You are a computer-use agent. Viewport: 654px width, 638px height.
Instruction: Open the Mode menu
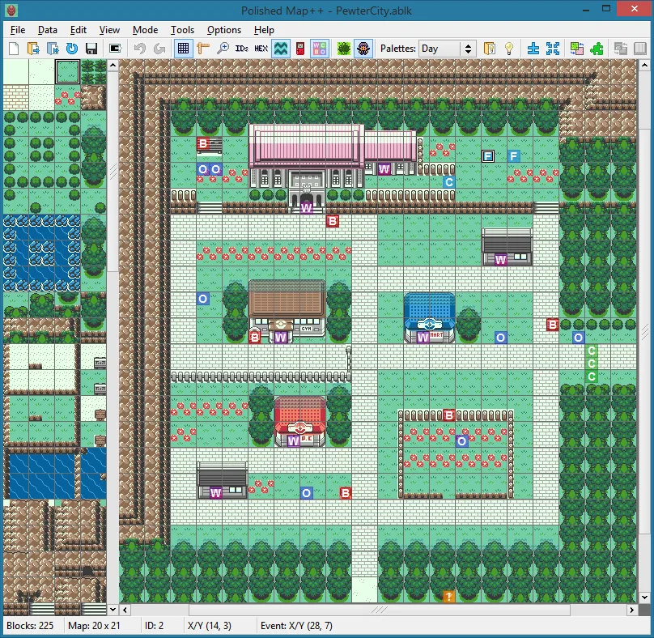click(x=145, y=30)
